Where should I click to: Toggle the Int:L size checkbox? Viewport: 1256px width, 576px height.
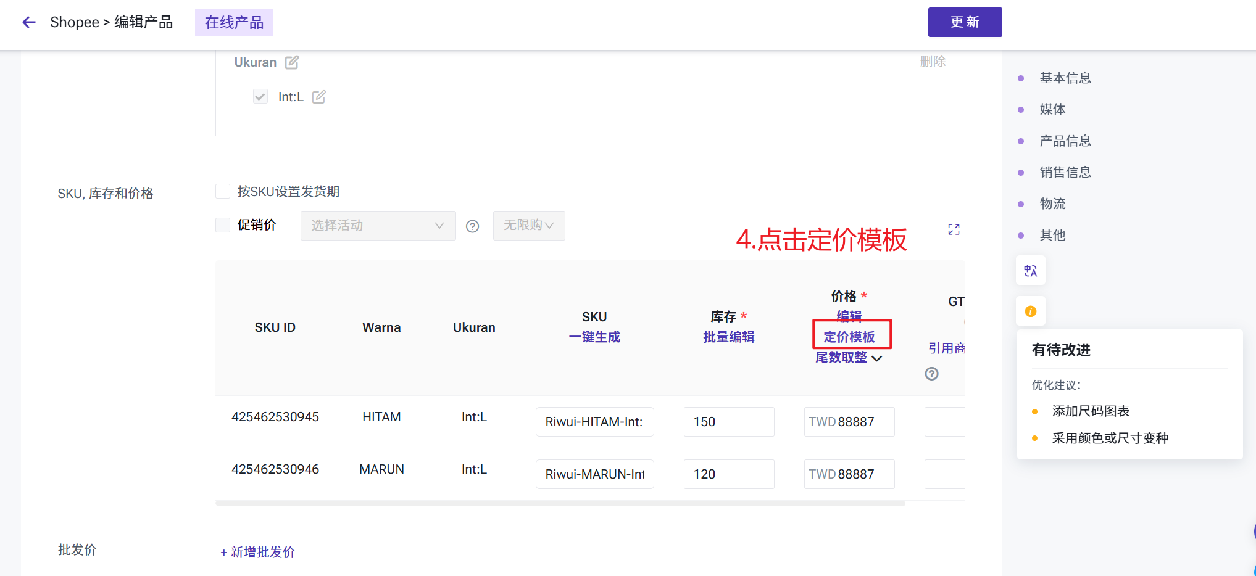click(x=260, y=97)
